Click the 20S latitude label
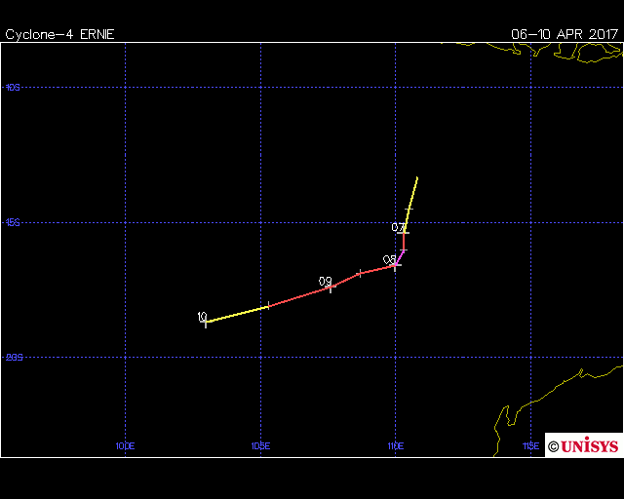The height and width of the screenshot is (499, 624). [x=14, y=358]
